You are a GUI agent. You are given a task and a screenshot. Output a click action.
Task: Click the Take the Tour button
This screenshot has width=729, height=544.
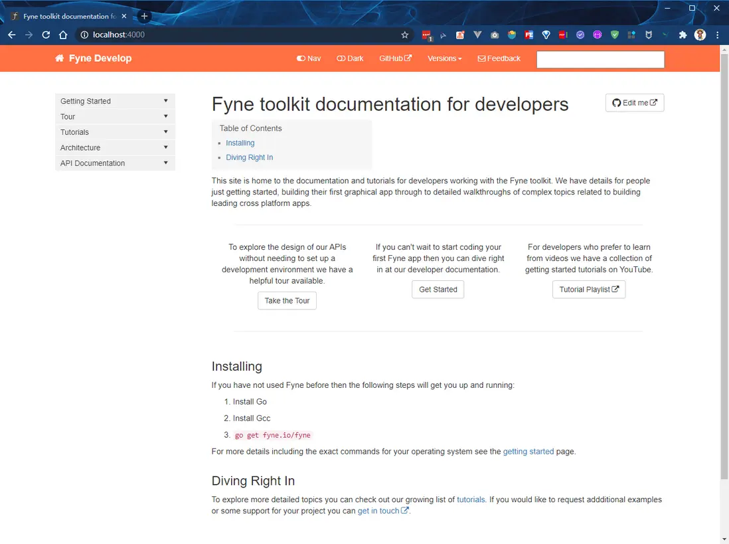coord(287,301)
